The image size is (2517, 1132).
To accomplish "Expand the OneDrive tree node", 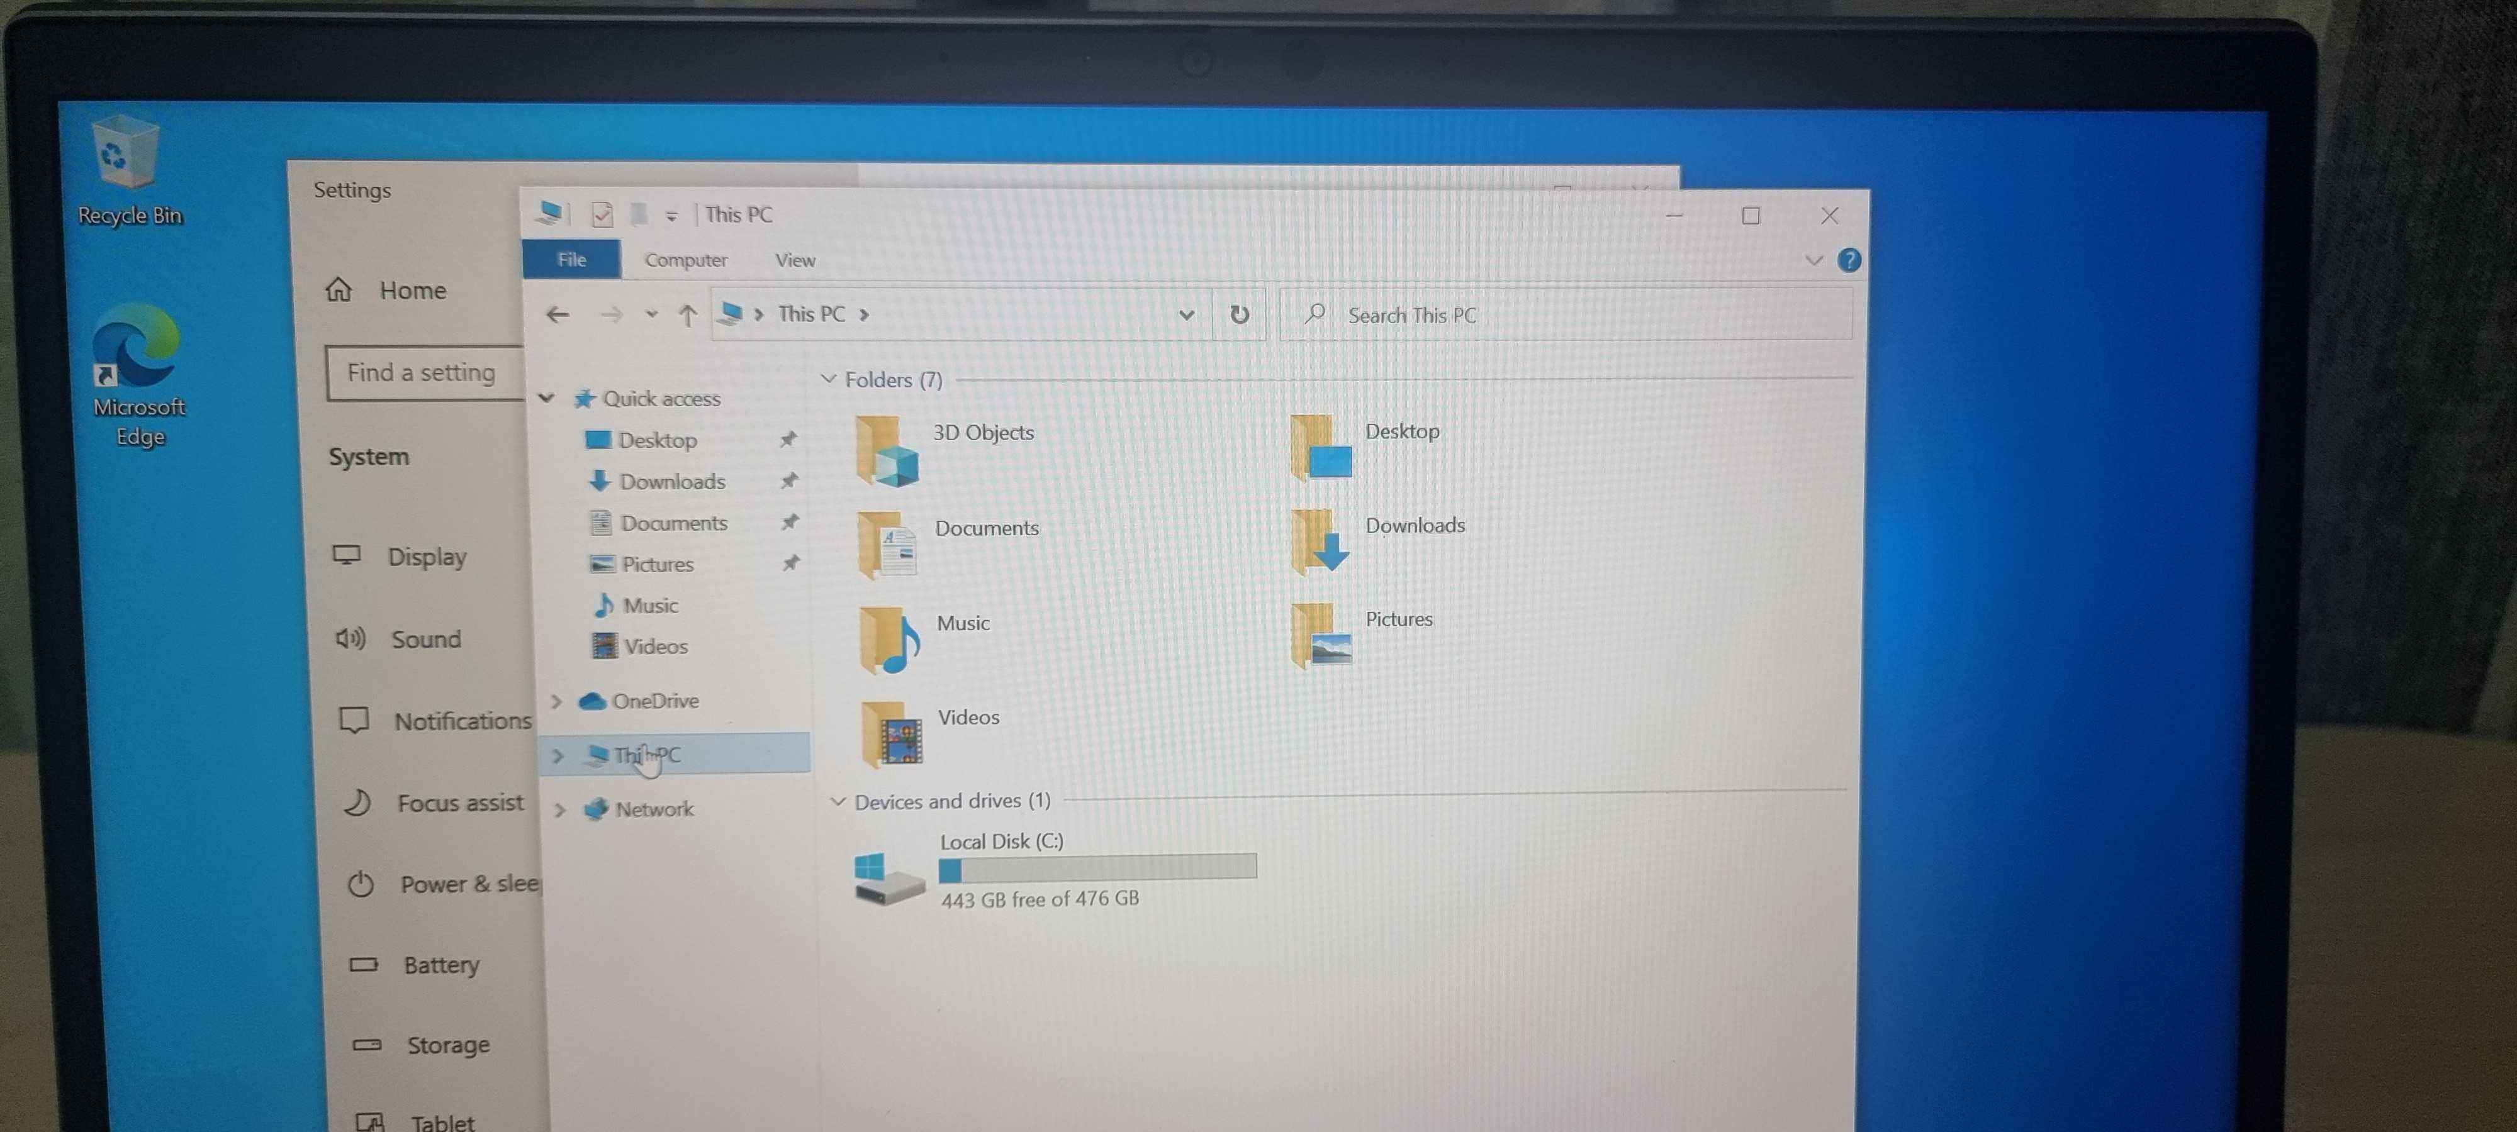I will point(556,701).
